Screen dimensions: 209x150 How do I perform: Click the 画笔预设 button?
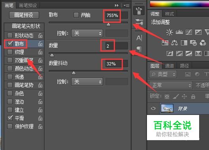[x=24, y=15]
